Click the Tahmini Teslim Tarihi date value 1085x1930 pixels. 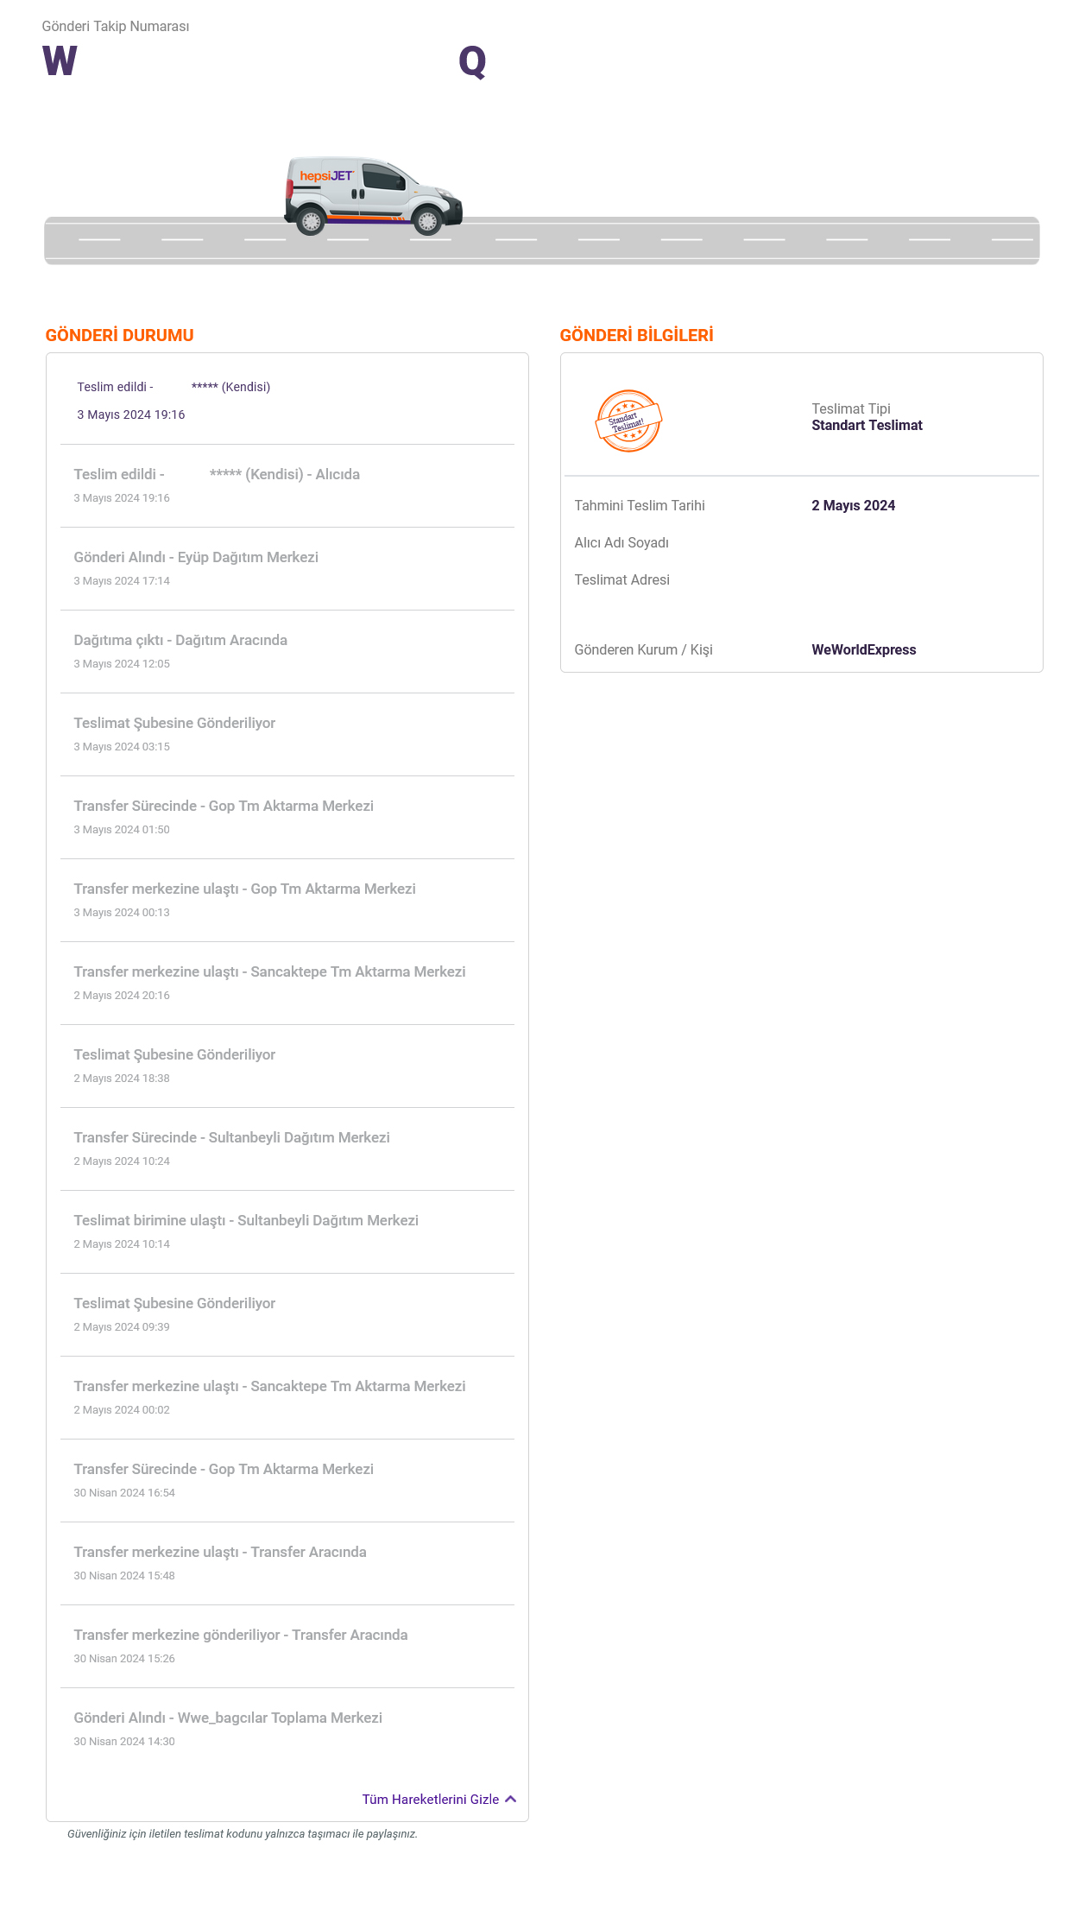click(x=853, y=505)
